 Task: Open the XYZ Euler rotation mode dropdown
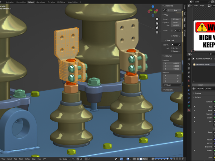point(172,85)
